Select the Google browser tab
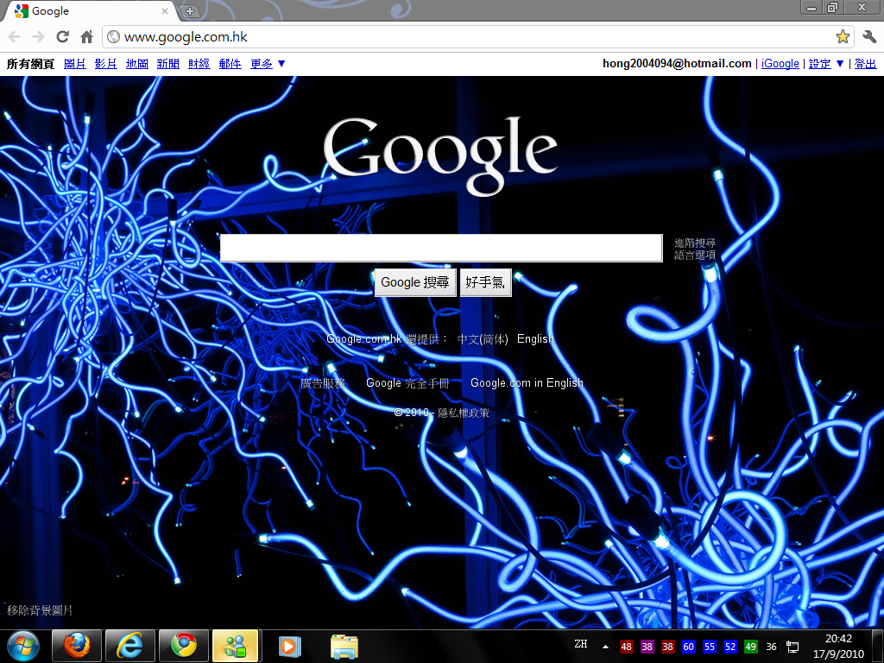The width and height of the screenshot is (884, 663). (x=86, y=11)
